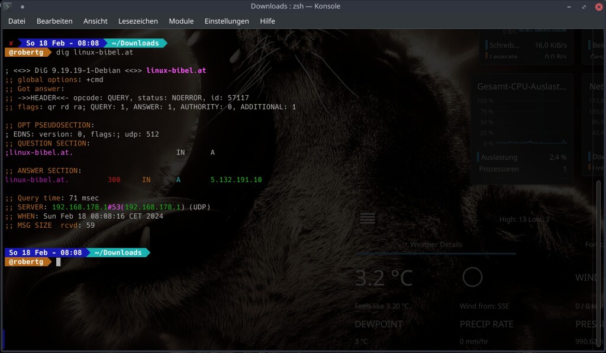
Task: Click the terminal cursor at the prompt
Action: tap(59, 262)
